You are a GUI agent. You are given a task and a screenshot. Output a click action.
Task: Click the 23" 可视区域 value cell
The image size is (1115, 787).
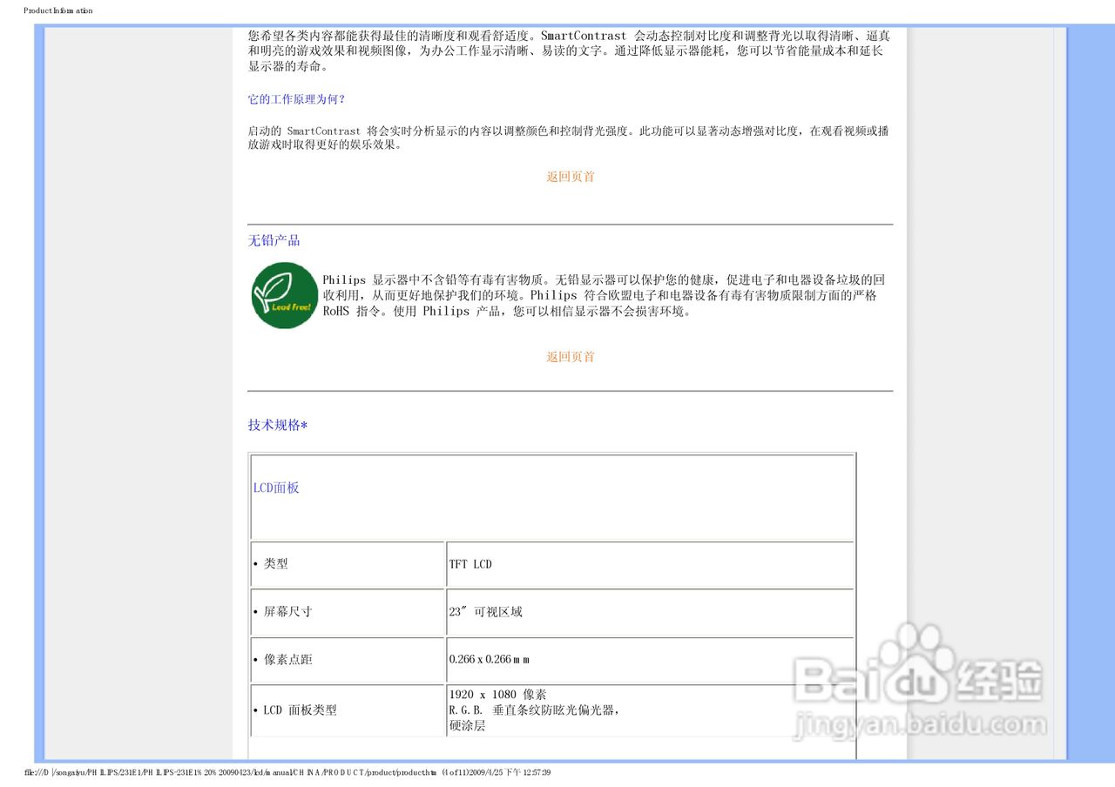pyautogui.click(x=650, y=612)
